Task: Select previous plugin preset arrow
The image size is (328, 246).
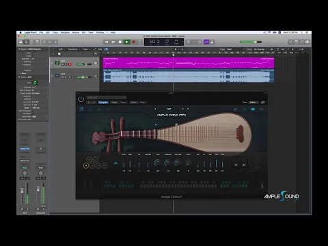Action: (89, 102)
